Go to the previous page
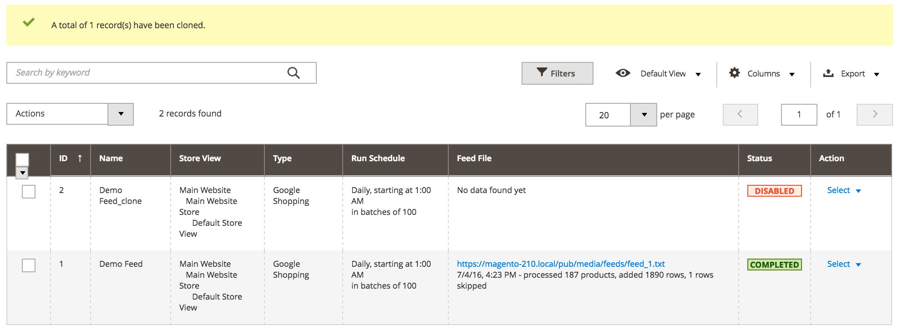903x336 pixels. click(x=740, y=115)
